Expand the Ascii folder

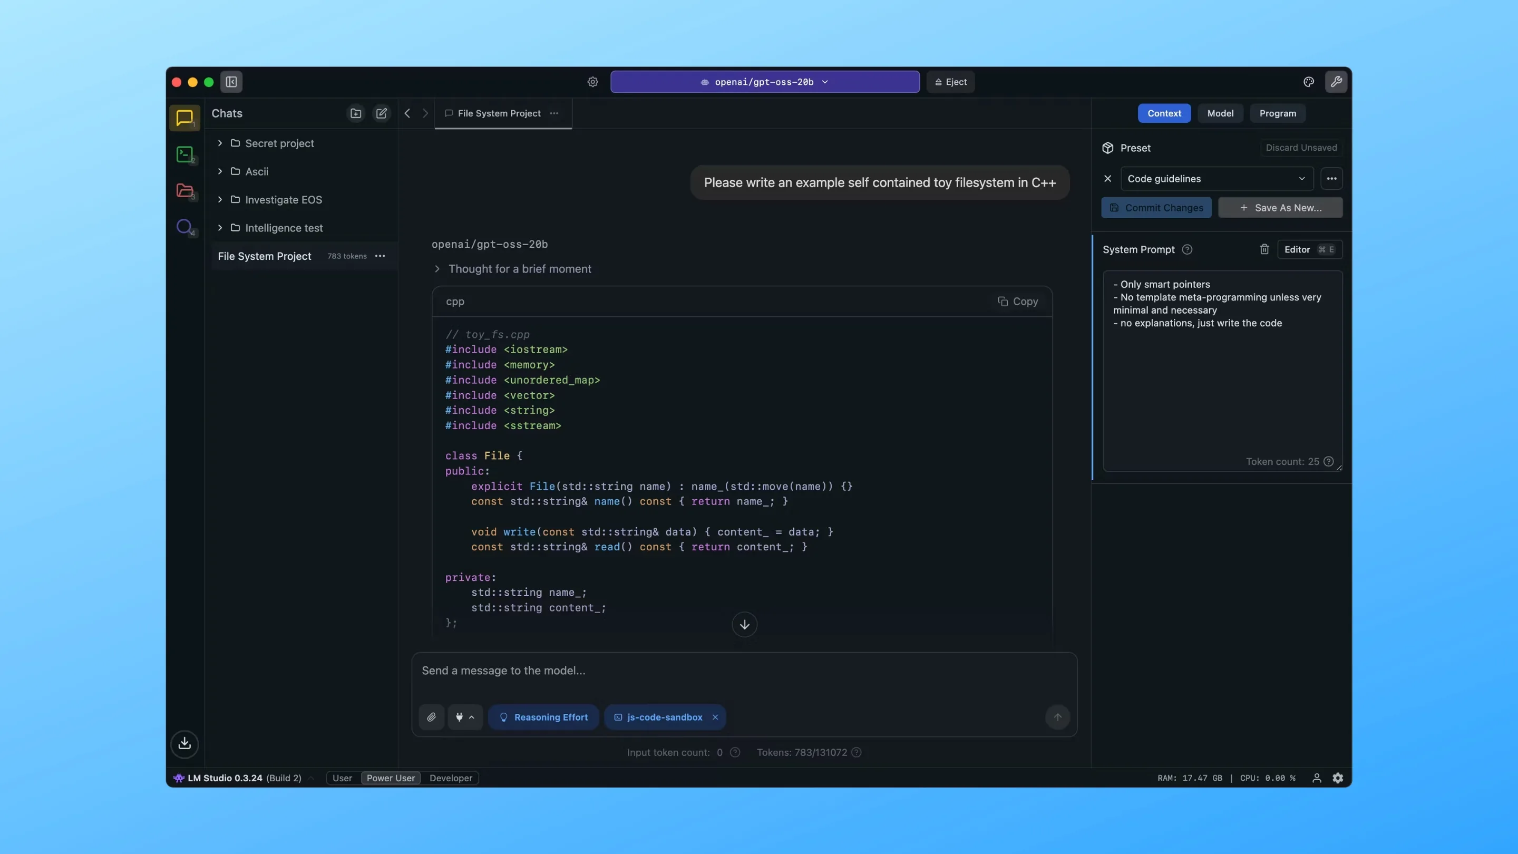click(220, 171)
